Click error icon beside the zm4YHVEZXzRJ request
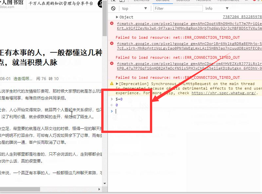The height and width of the screenshot is (194, 262). point(112,63)
